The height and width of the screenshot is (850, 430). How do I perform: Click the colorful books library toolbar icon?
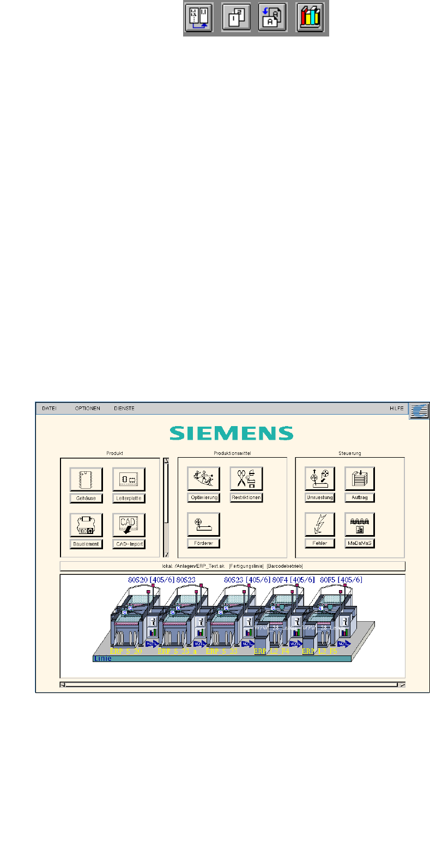[x=310, y=19]
